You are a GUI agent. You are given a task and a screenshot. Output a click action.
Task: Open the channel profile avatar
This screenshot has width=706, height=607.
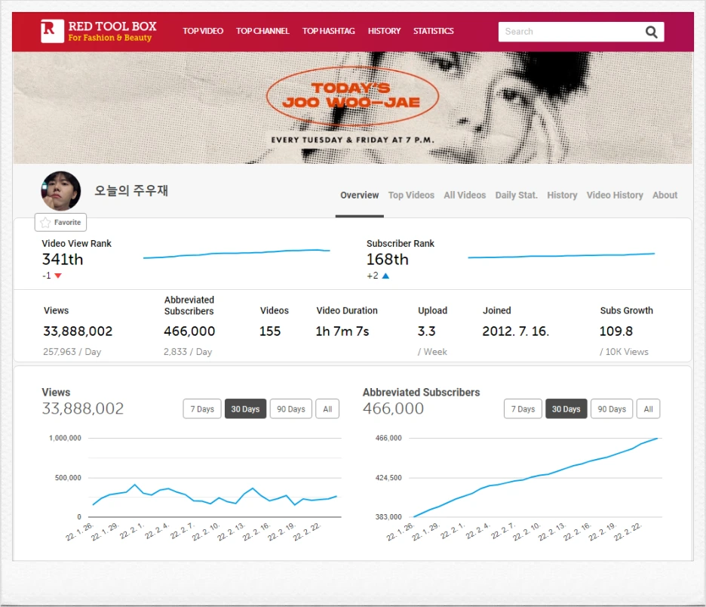coord(61,191)
